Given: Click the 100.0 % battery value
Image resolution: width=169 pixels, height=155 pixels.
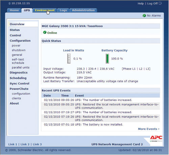Looking at the screenshot, I should click(x=117, y=59).
